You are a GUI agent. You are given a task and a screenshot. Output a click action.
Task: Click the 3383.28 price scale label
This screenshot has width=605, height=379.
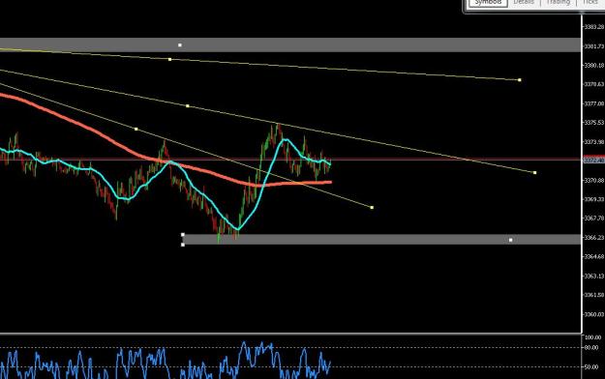593,27
